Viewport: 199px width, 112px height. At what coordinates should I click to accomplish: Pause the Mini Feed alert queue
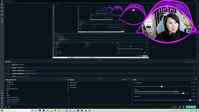click(x=191, y=62)
